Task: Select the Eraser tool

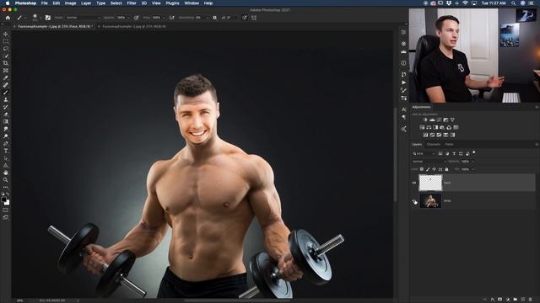Action: [6, 114]
